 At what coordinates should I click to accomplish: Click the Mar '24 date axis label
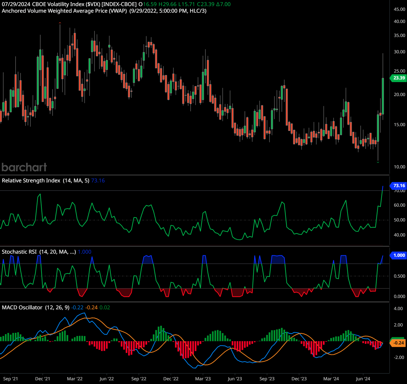coord(331,379)
